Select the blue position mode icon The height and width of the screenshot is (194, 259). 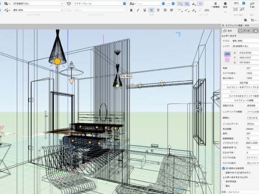[x=227, y=54]
